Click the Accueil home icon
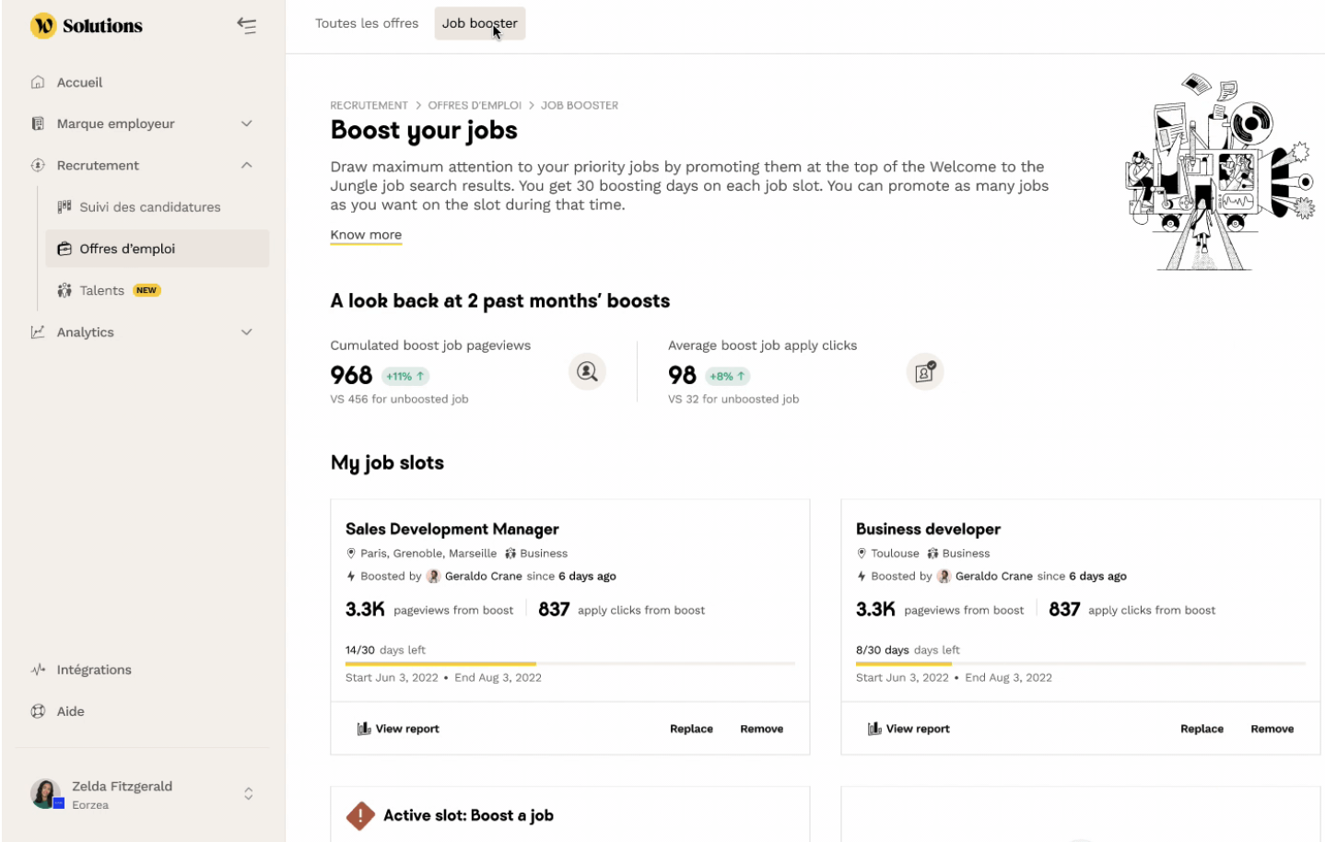1325x842 pixels. [38, 82]
